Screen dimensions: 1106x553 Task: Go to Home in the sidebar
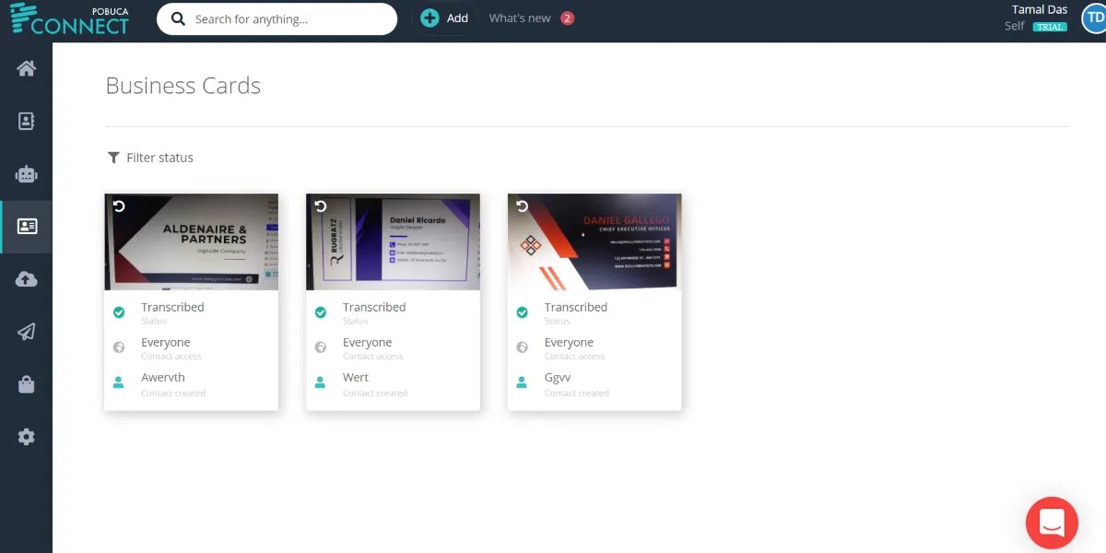[26, 68]
